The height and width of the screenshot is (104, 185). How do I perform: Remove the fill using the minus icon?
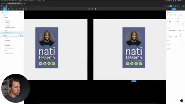coord(183,37)
